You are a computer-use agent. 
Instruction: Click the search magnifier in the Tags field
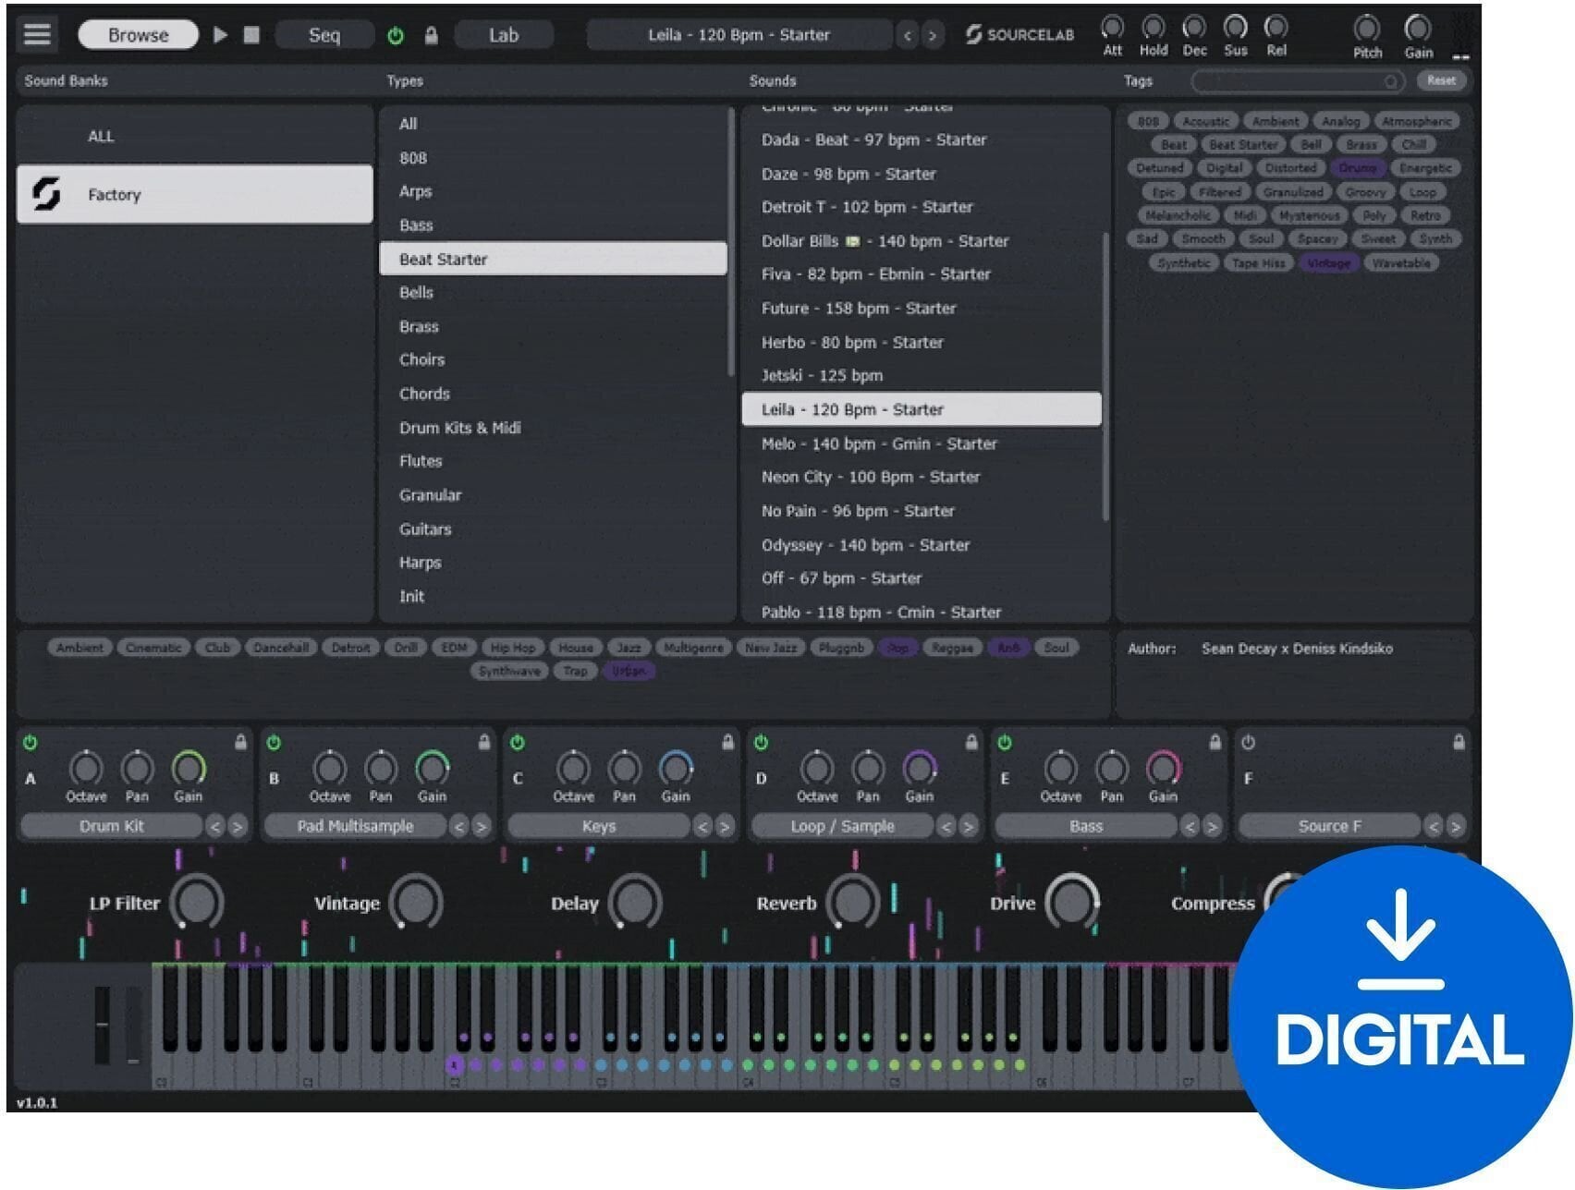(1391, 81)
